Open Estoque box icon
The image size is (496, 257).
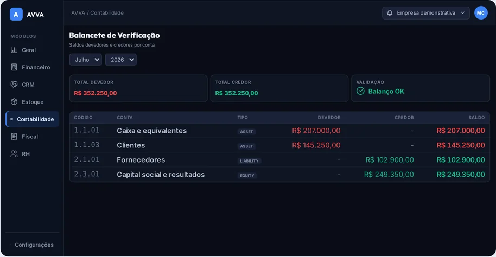coord(14,102)
